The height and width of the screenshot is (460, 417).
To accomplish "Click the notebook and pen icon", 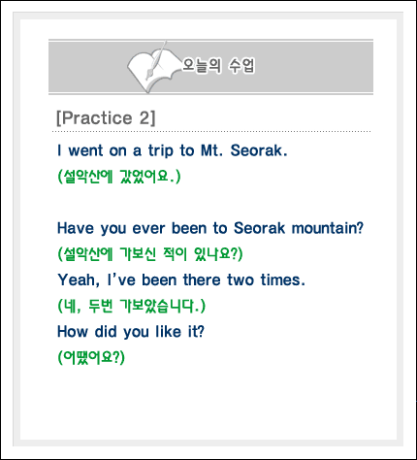I will point(153,67).
